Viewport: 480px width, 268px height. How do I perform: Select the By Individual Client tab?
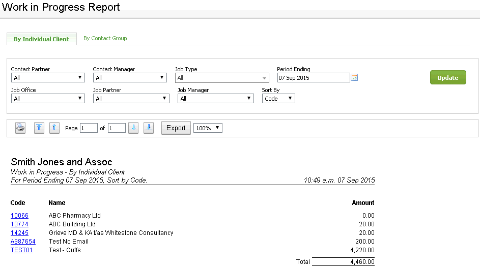click(x=41, y=39)
